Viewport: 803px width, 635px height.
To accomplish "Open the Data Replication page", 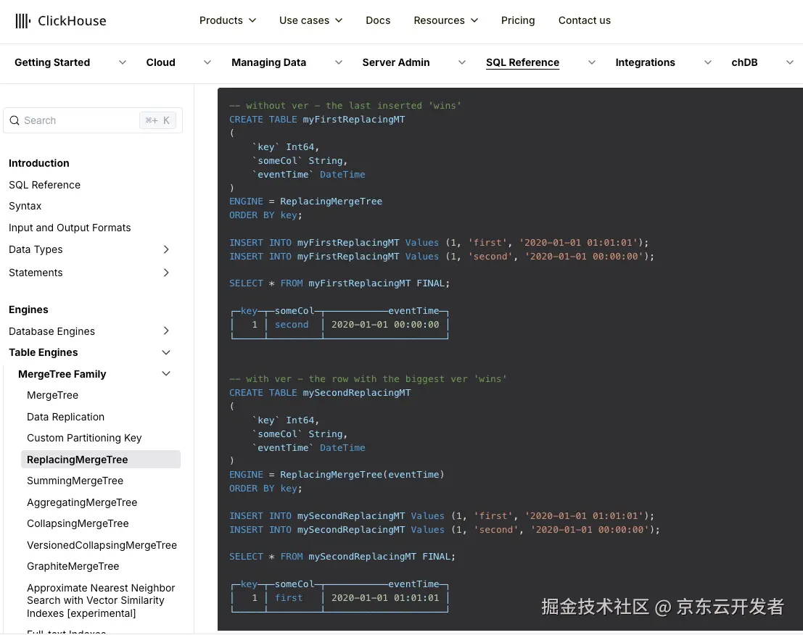I will [65, 417].
